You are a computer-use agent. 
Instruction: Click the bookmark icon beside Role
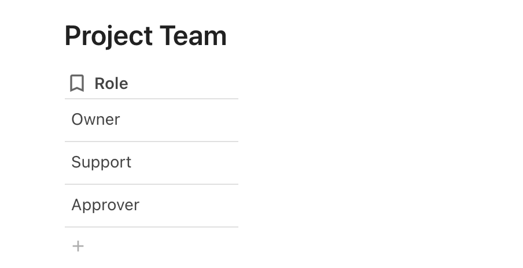pos(77,83)
